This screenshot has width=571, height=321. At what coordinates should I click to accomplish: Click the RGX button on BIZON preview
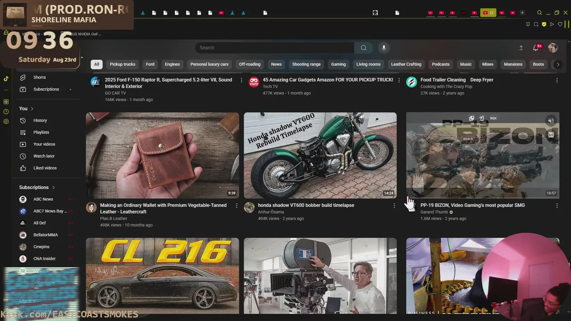493,118
